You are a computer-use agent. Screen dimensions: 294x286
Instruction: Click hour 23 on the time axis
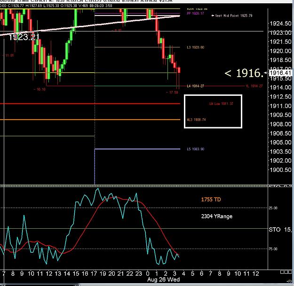[x=139, y=274]
